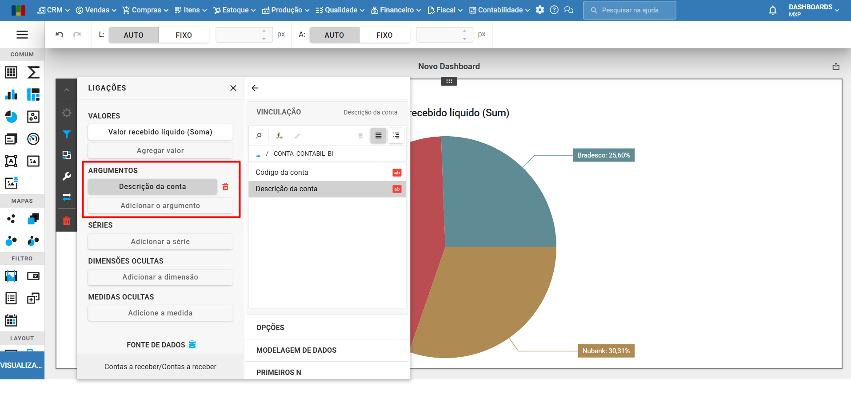Open the interactivity icon in the item menu
Viewport: 851px width, 398px height.
tap(67, 155)
